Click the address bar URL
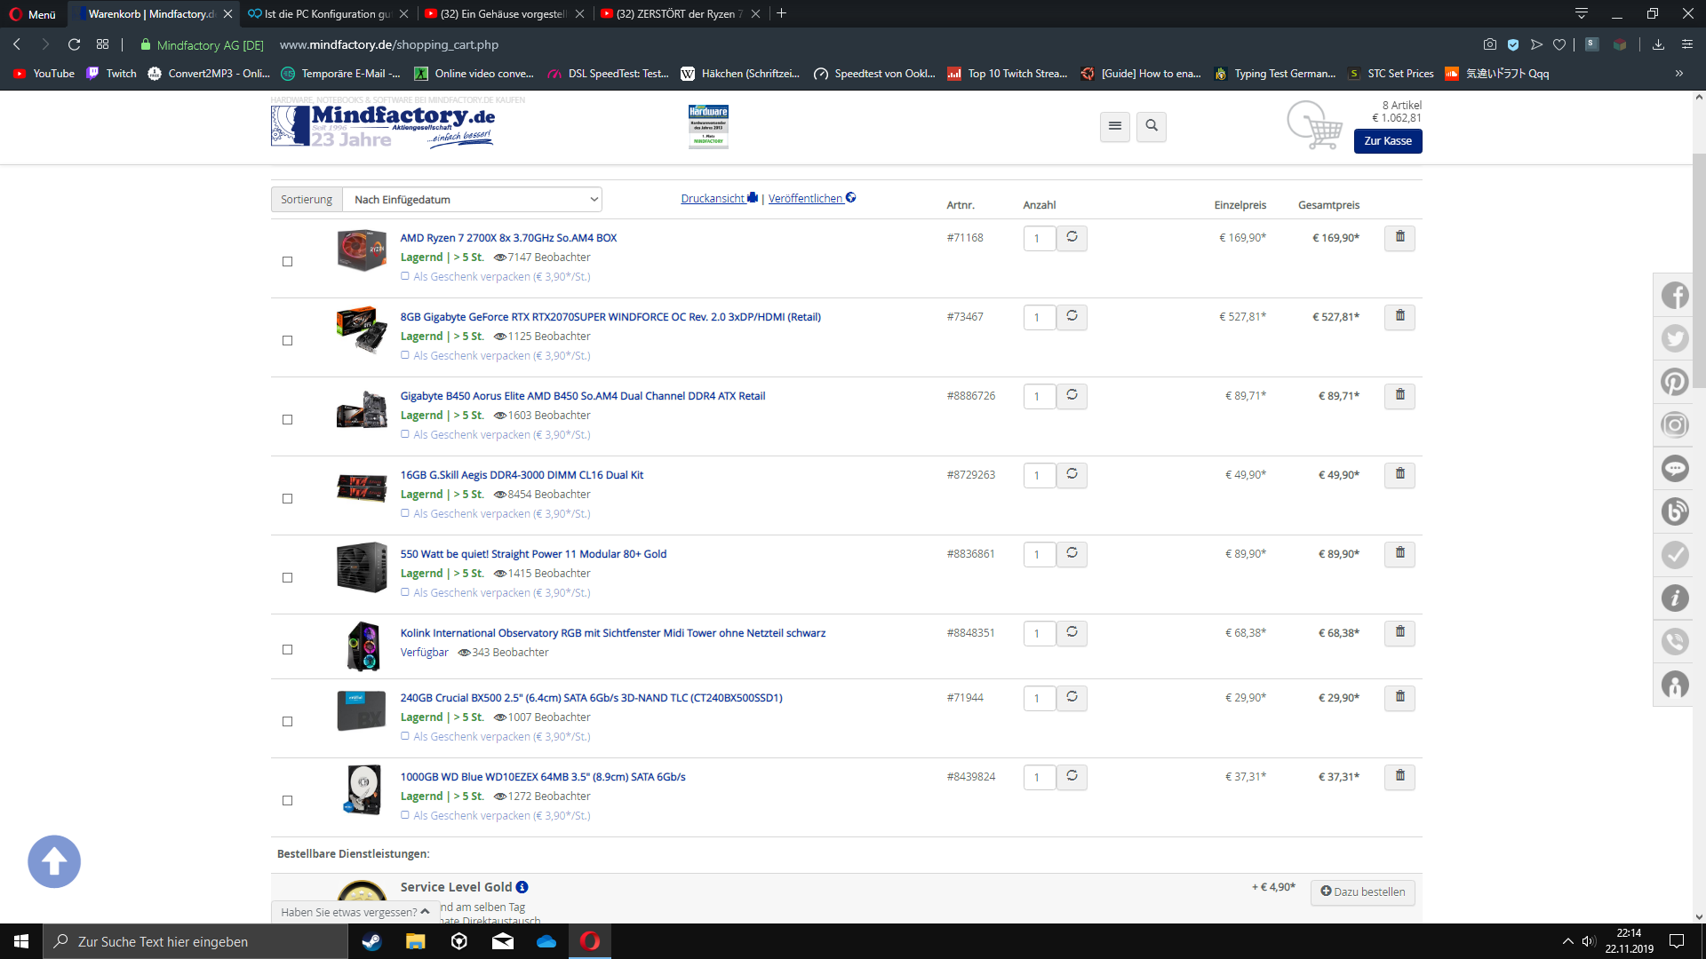This screenshot has height=959, width=1706. coord(388,44)
